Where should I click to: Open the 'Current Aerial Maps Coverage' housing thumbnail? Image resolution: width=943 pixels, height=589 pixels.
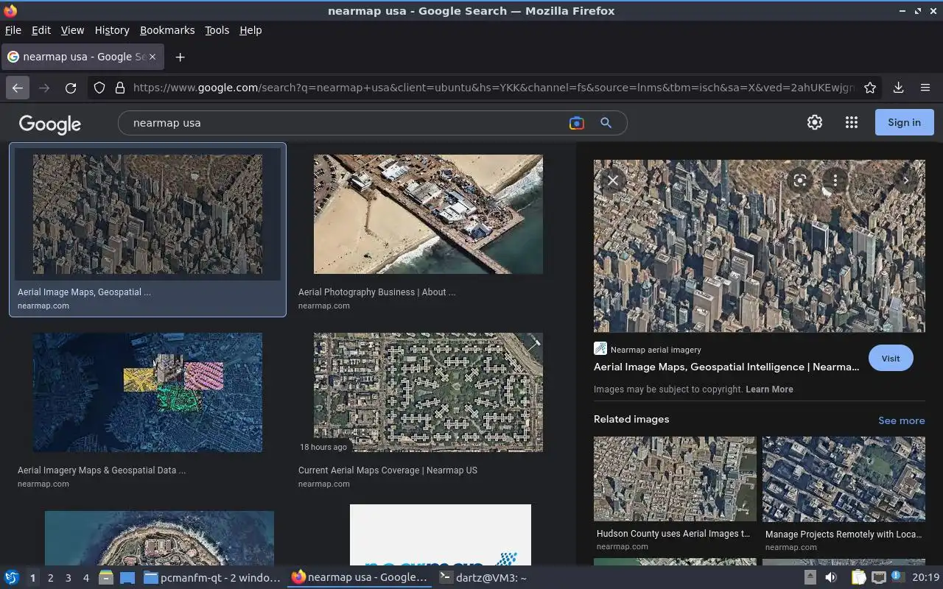pyautogui.click(x=428, y=392)
